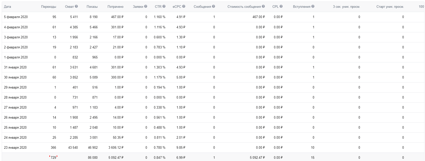Select the Потрачено column header

[115, 7]
